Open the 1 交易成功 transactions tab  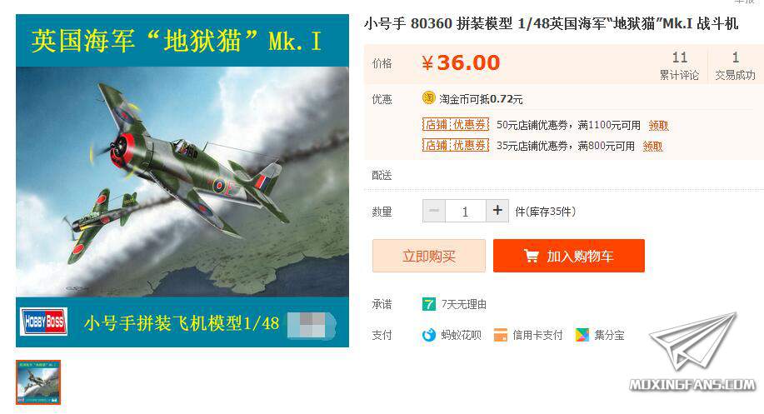click(735, 66)
